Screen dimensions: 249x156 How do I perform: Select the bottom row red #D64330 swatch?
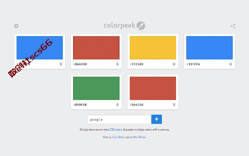coord(153,89)
